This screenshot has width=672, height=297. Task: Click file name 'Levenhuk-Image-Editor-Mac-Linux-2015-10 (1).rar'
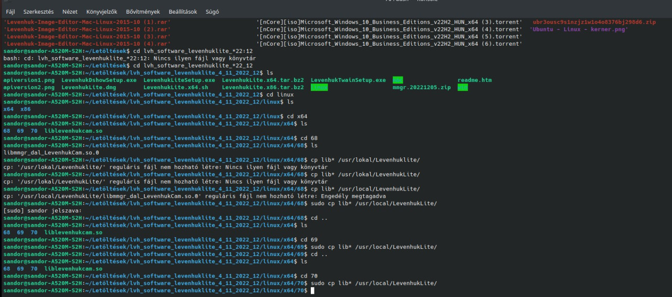(x=87, y=22)
